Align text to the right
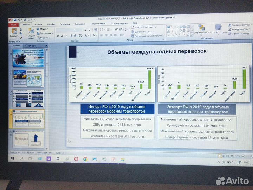The height and width of the screenshot is (190, 253). (x=111, y=35)
